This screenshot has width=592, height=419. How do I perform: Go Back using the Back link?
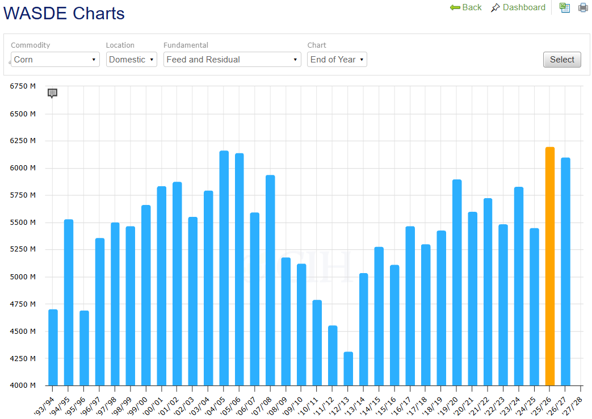(x=472, y=7)
